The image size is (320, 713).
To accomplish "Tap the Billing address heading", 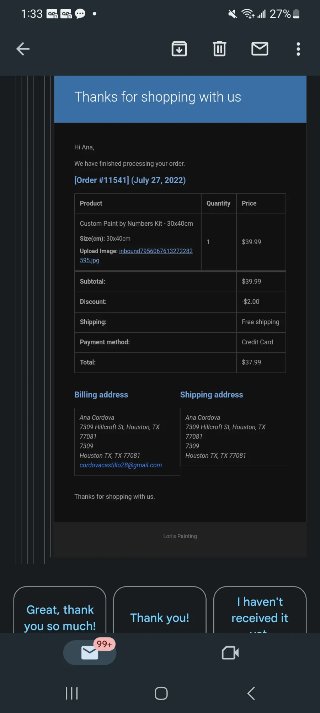I will pyautogui.click(x=101, y=395).
